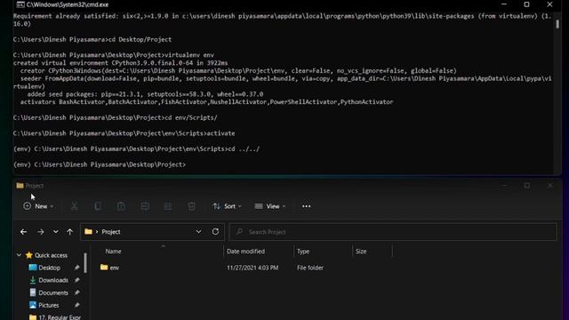Click the pin icon next to Desktop
This screenshot has height=320, width=569.
(77, 268)
